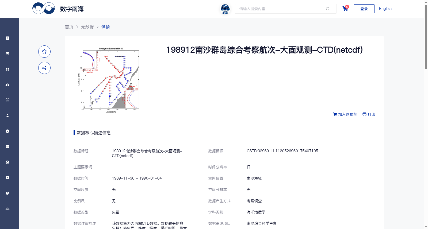
Task: Click date range 1989-11-30 - 1990-01-04
Action: [x=137, y=178]
